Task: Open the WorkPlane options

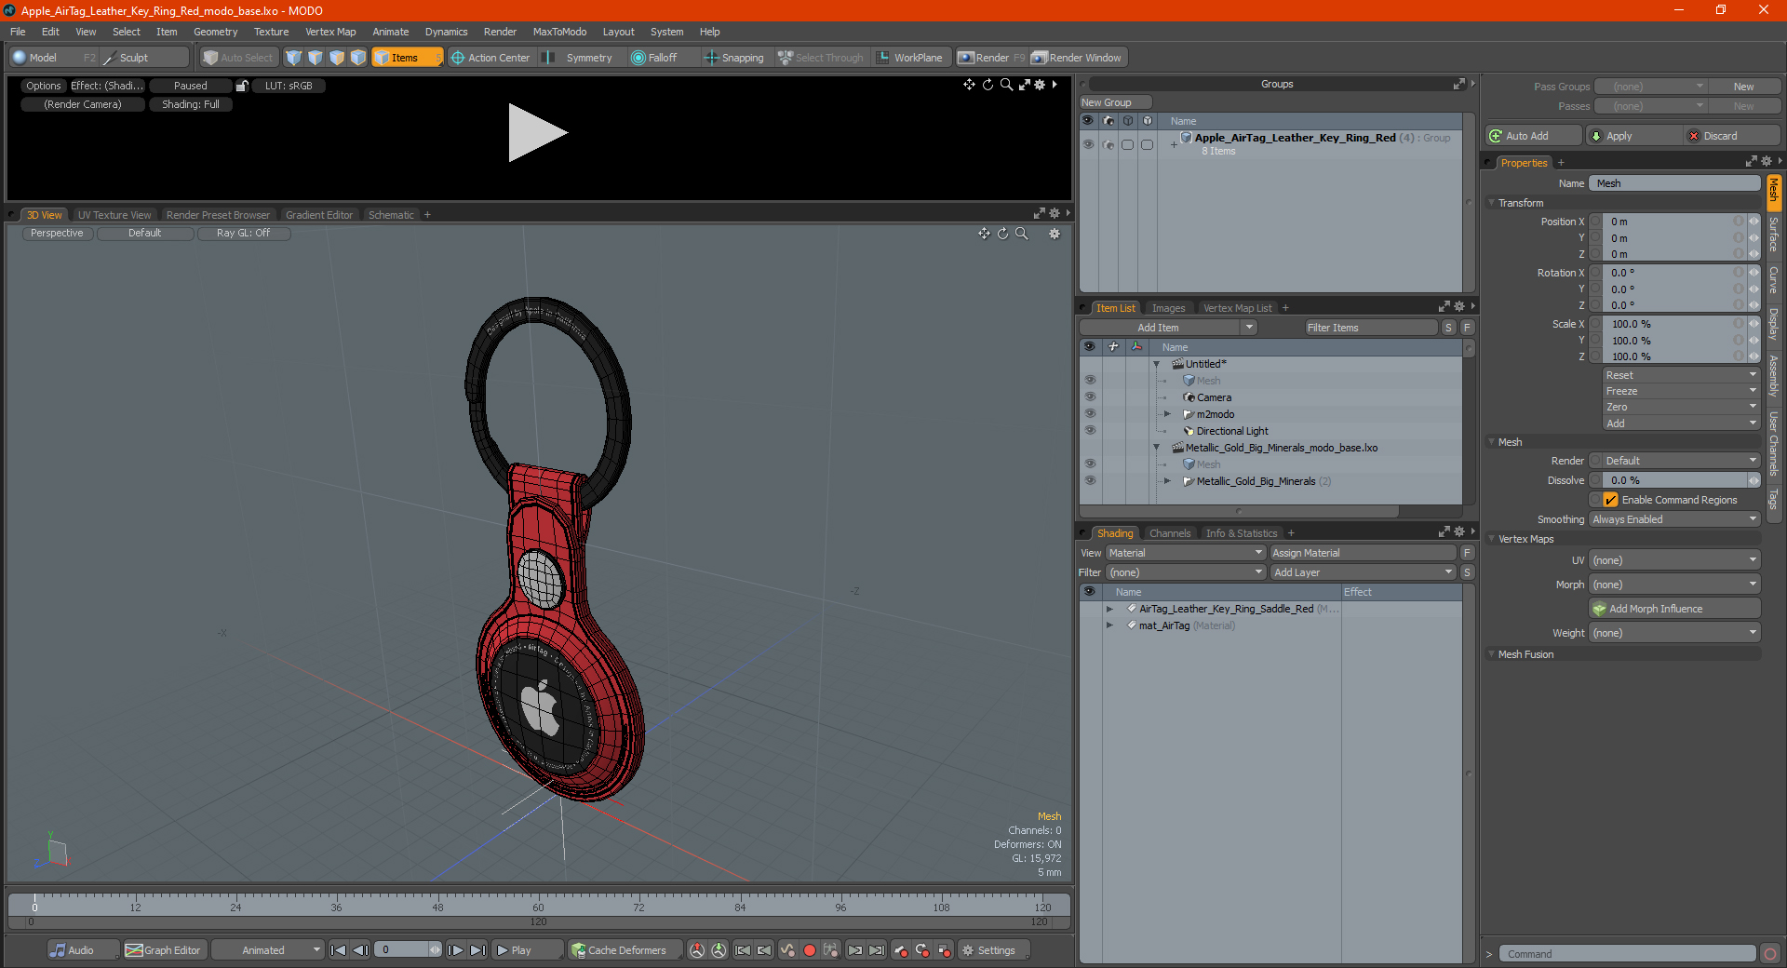Action: (x=909, y=58)
